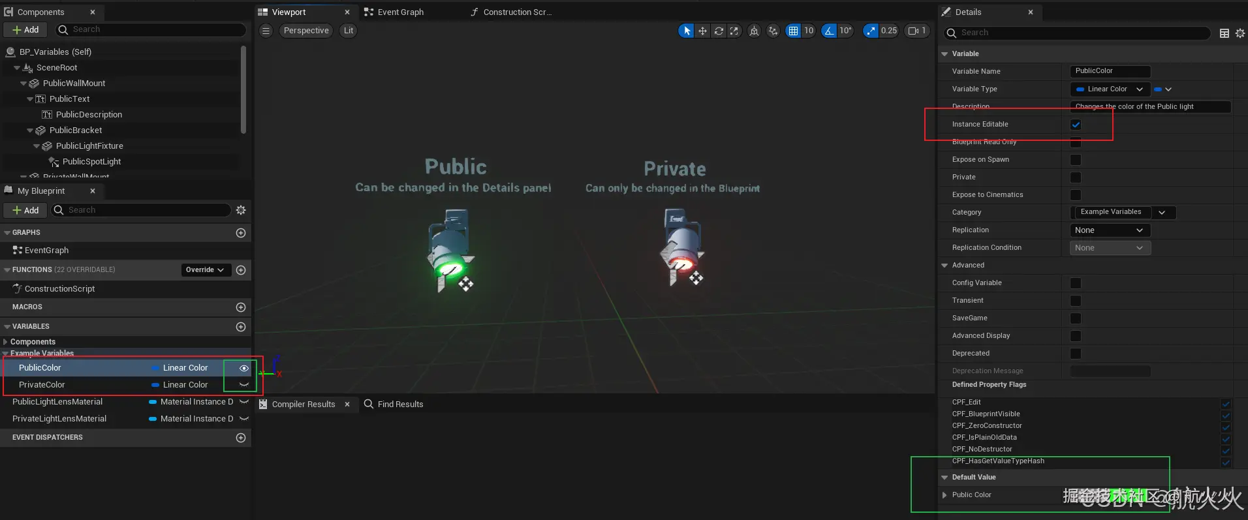Add a new macro with plus icon

tap(241, 307)
